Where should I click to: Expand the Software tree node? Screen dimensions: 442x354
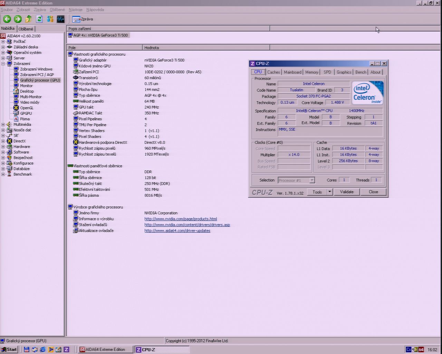3,152
